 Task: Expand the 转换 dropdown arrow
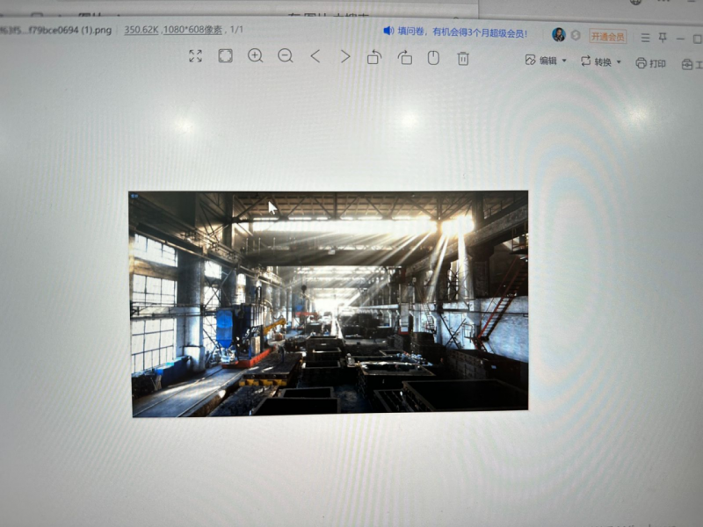(x=619, y=61)
